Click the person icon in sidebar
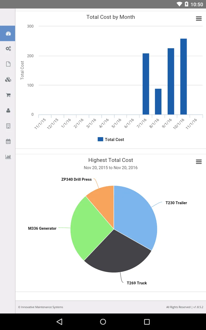Image resolution: width=206 pixels, height=330 pixels. (x=8, y=111)
